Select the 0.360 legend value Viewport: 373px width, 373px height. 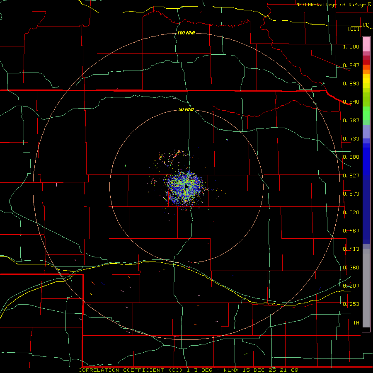pos(351,268)
